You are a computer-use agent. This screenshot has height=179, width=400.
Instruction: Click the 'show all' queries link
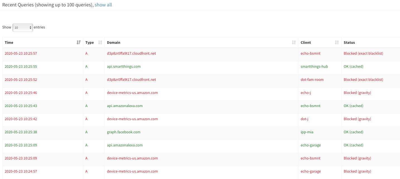(103, 5)
